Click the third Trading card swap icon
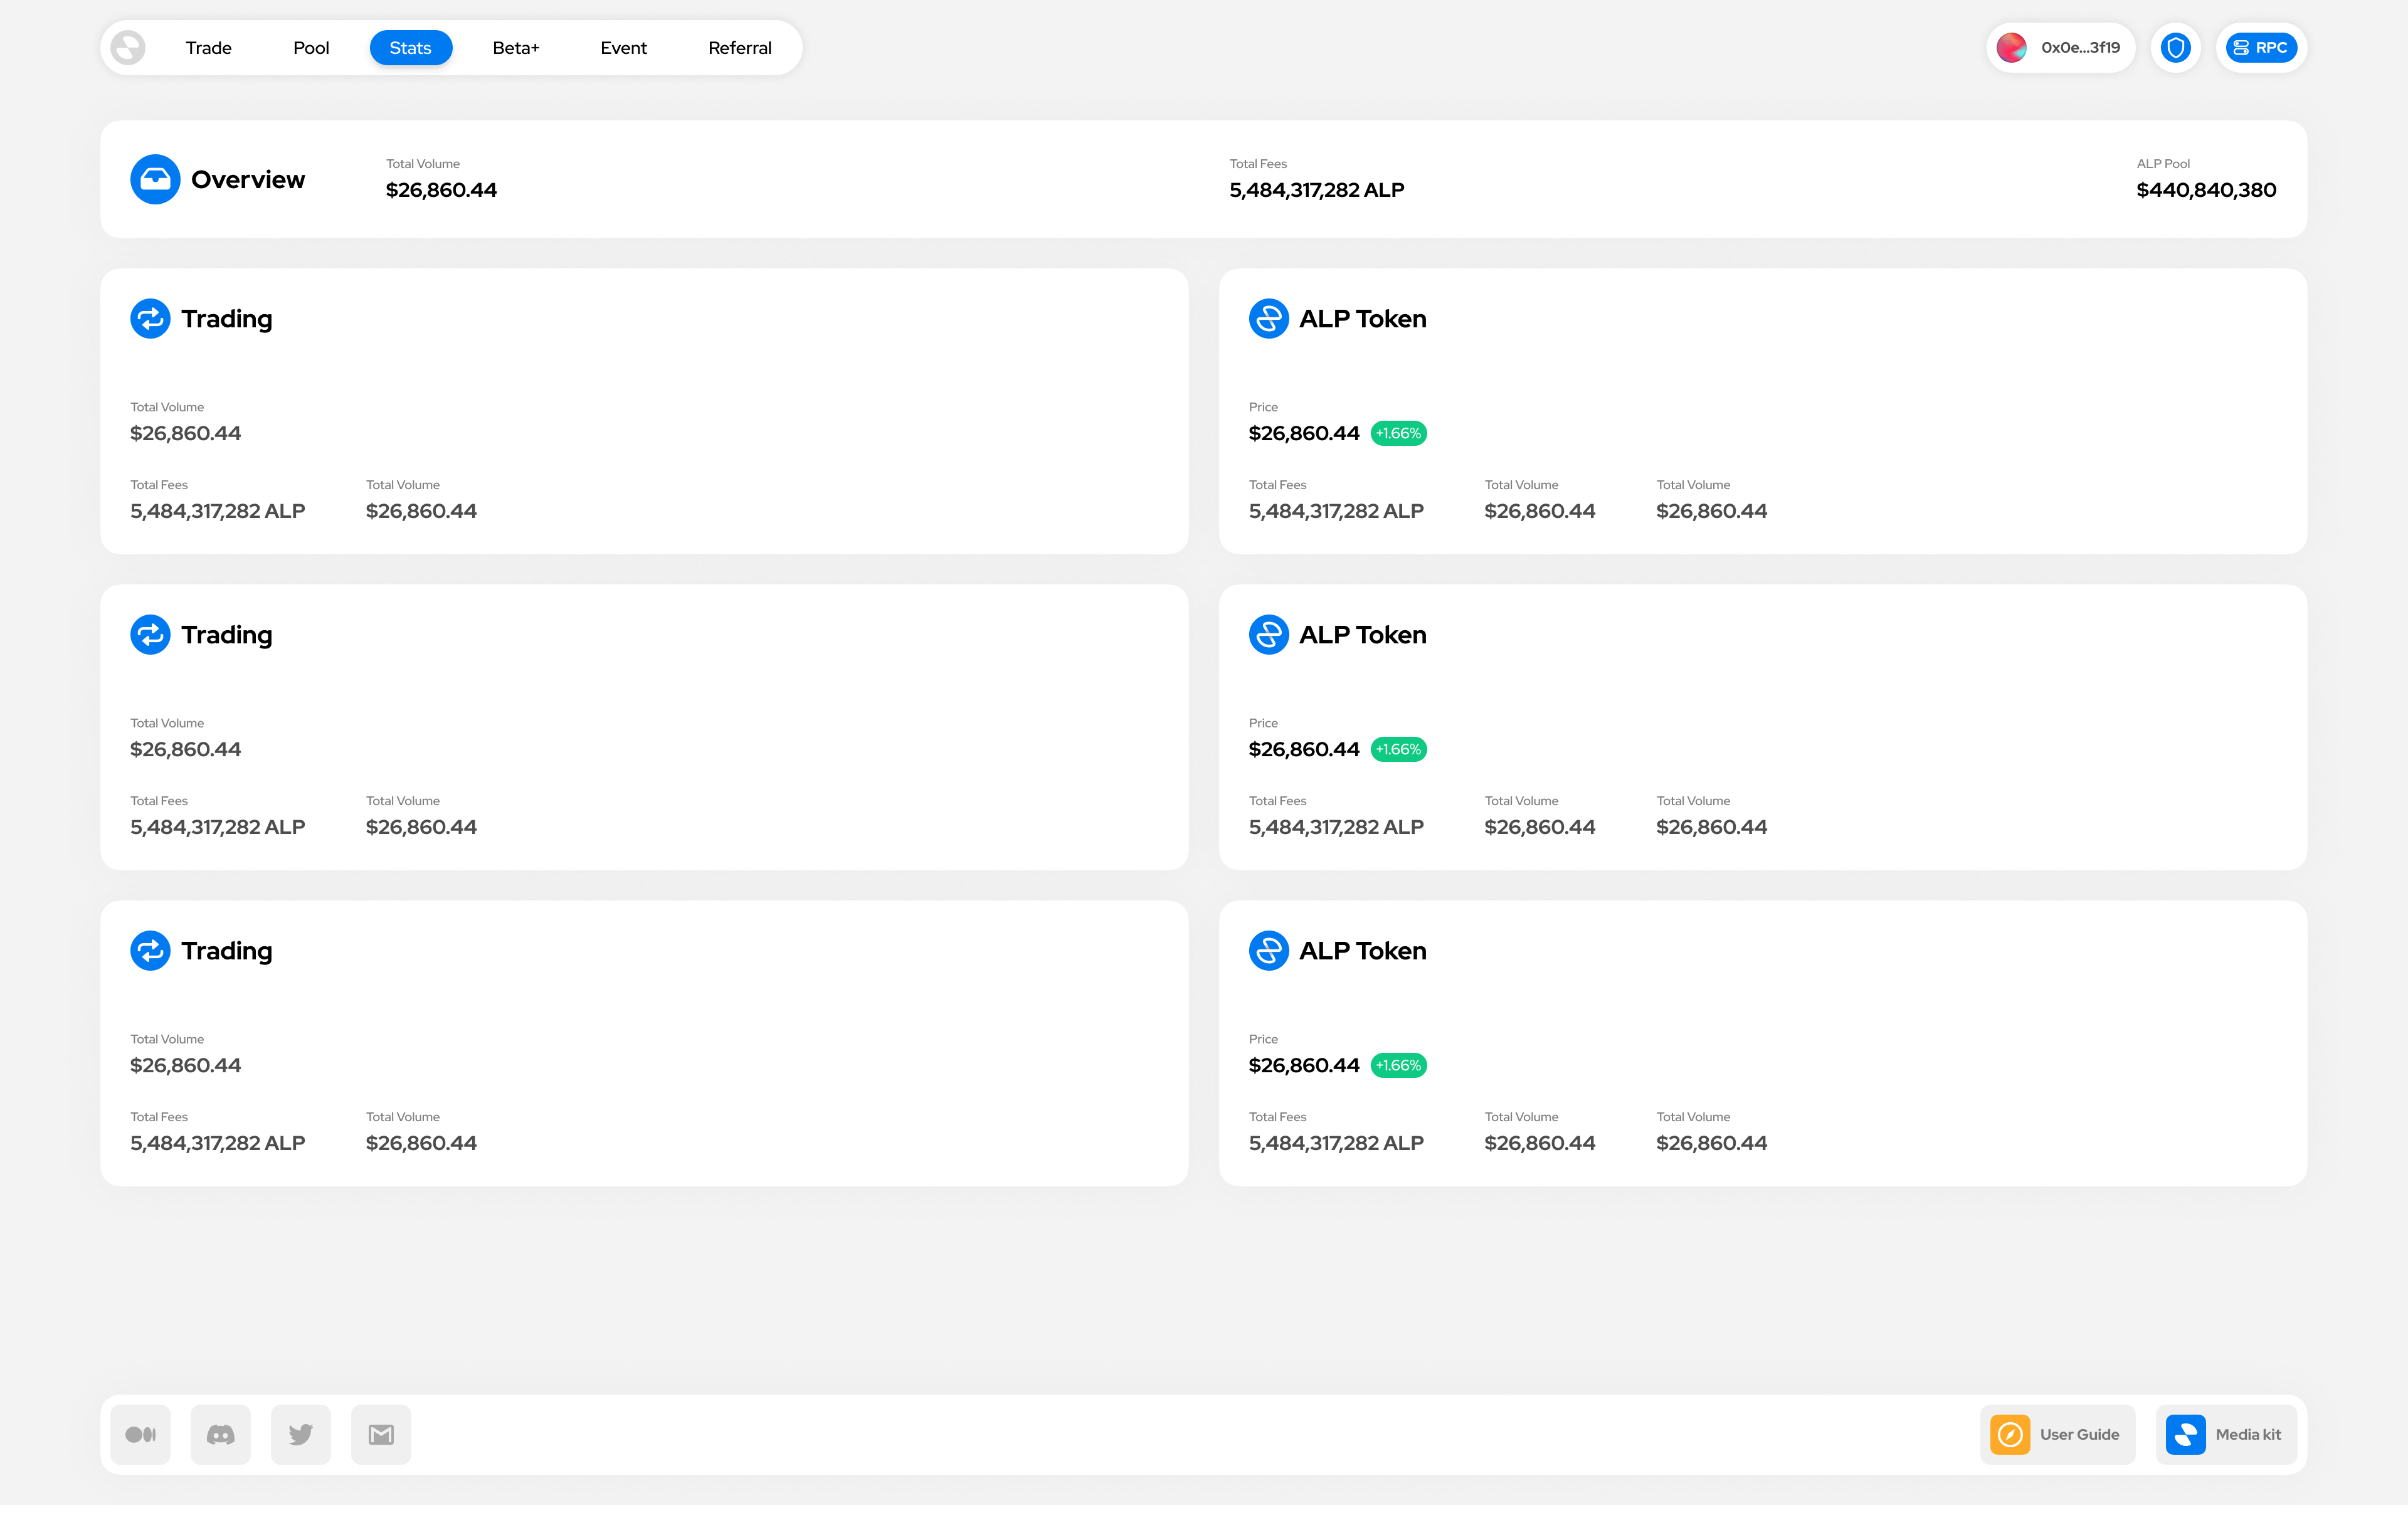 click(150, 951)
